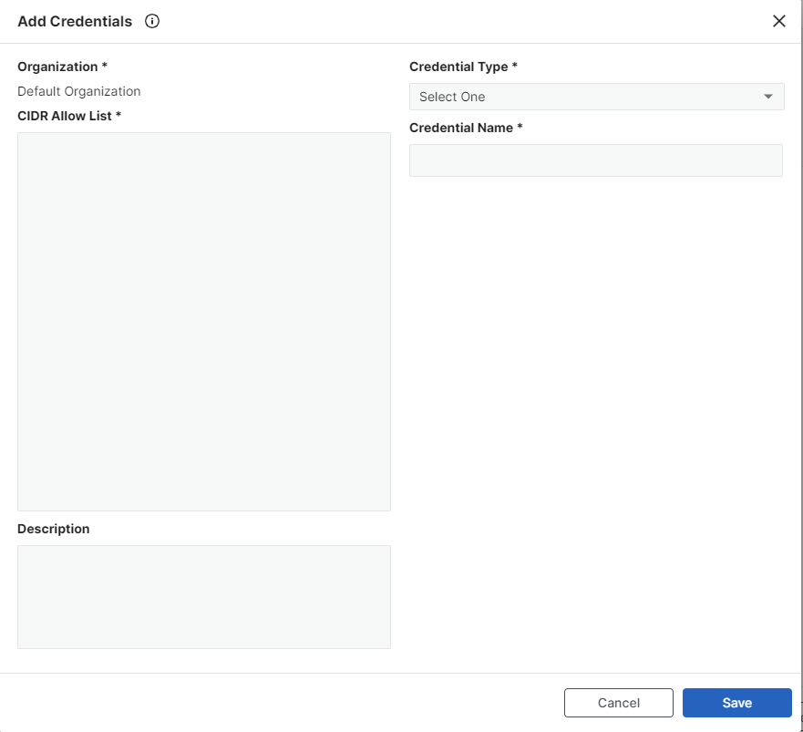Click inside the Description text area
803x732 pixels.
[204, 596]
